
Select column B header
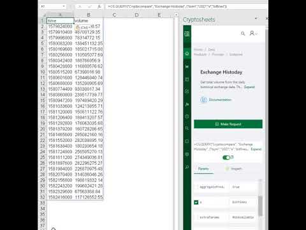pos(89,15)
